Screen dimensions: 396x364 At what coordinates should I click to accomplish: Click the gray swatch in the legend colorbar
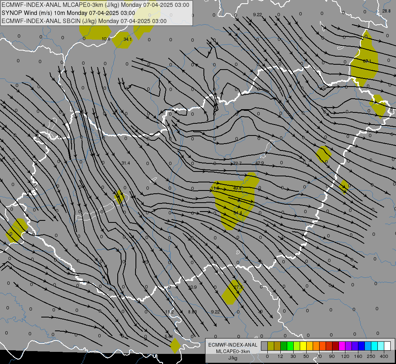(x=265, y=346)
